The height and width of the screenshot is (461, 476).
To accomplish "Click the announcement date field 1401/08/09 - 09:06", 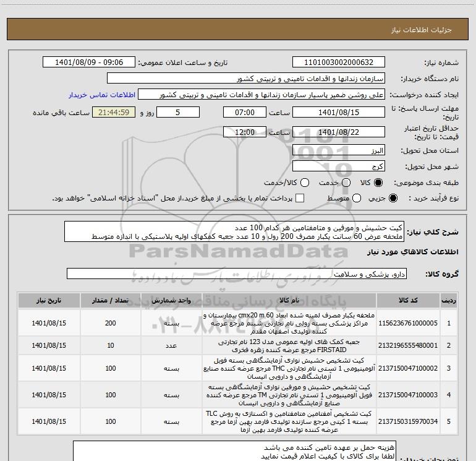I will coord(89,62).
